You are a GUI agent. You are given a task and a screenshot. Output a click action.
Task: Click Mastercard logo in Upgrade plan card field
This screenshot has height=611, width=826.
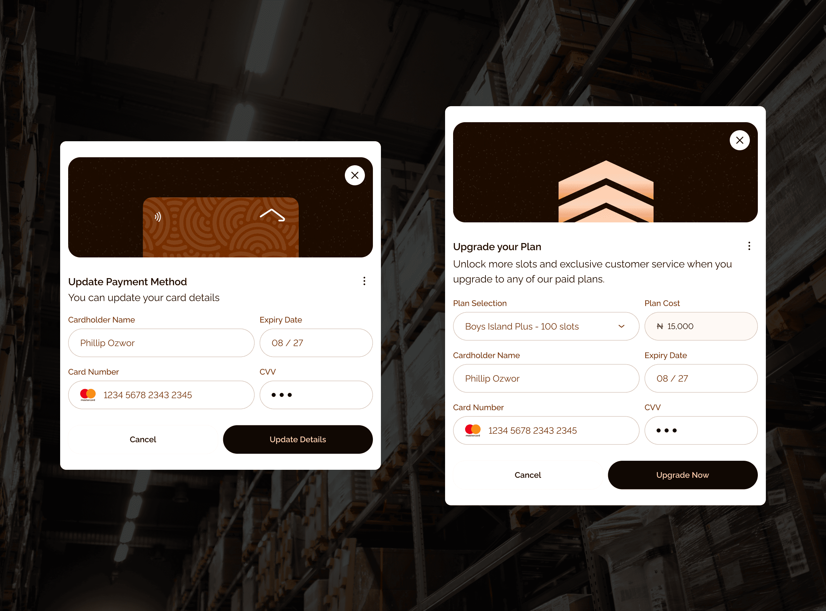pos(472,430)
